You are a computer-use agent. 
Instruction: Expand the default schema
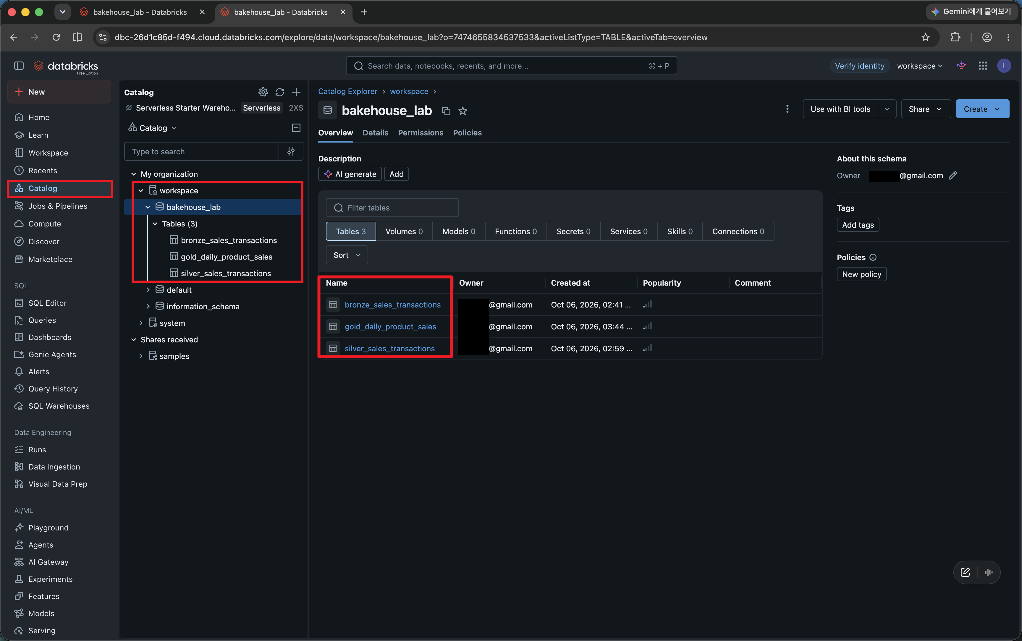148,290
